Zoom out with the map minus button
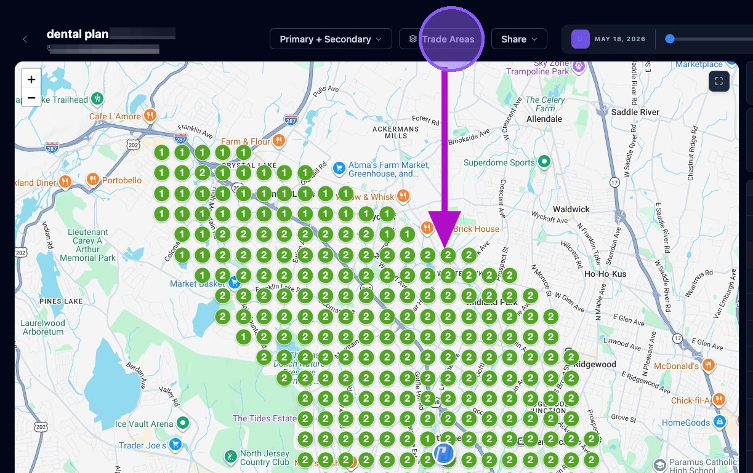The height and width of the screenshot is (473, 753). coord(31,97)
